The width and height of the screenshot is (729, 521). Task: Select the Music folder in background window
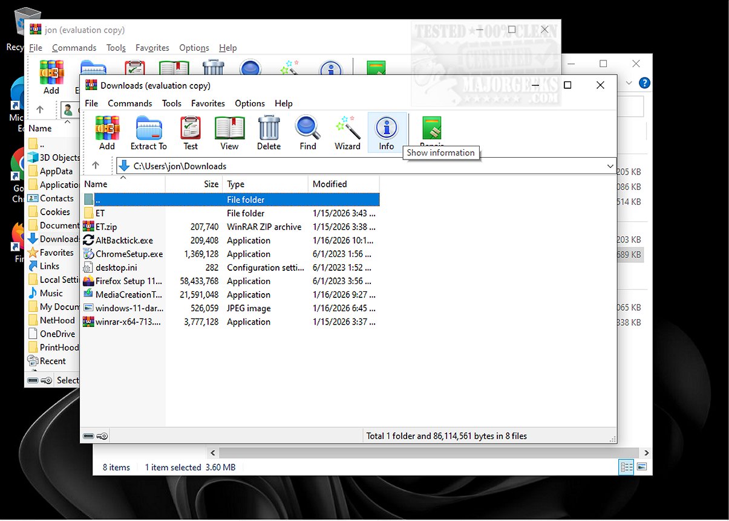coord(51,293)
